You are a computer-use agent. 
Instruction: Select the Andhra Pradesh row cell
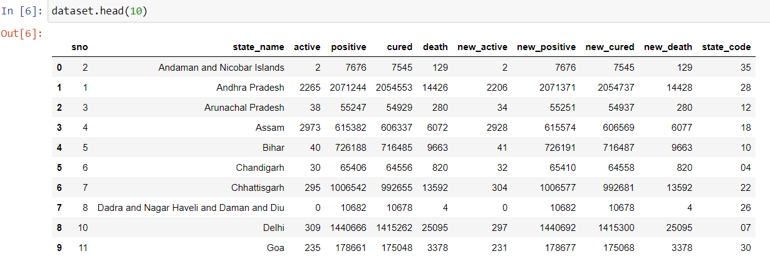(x=250, y=87)
